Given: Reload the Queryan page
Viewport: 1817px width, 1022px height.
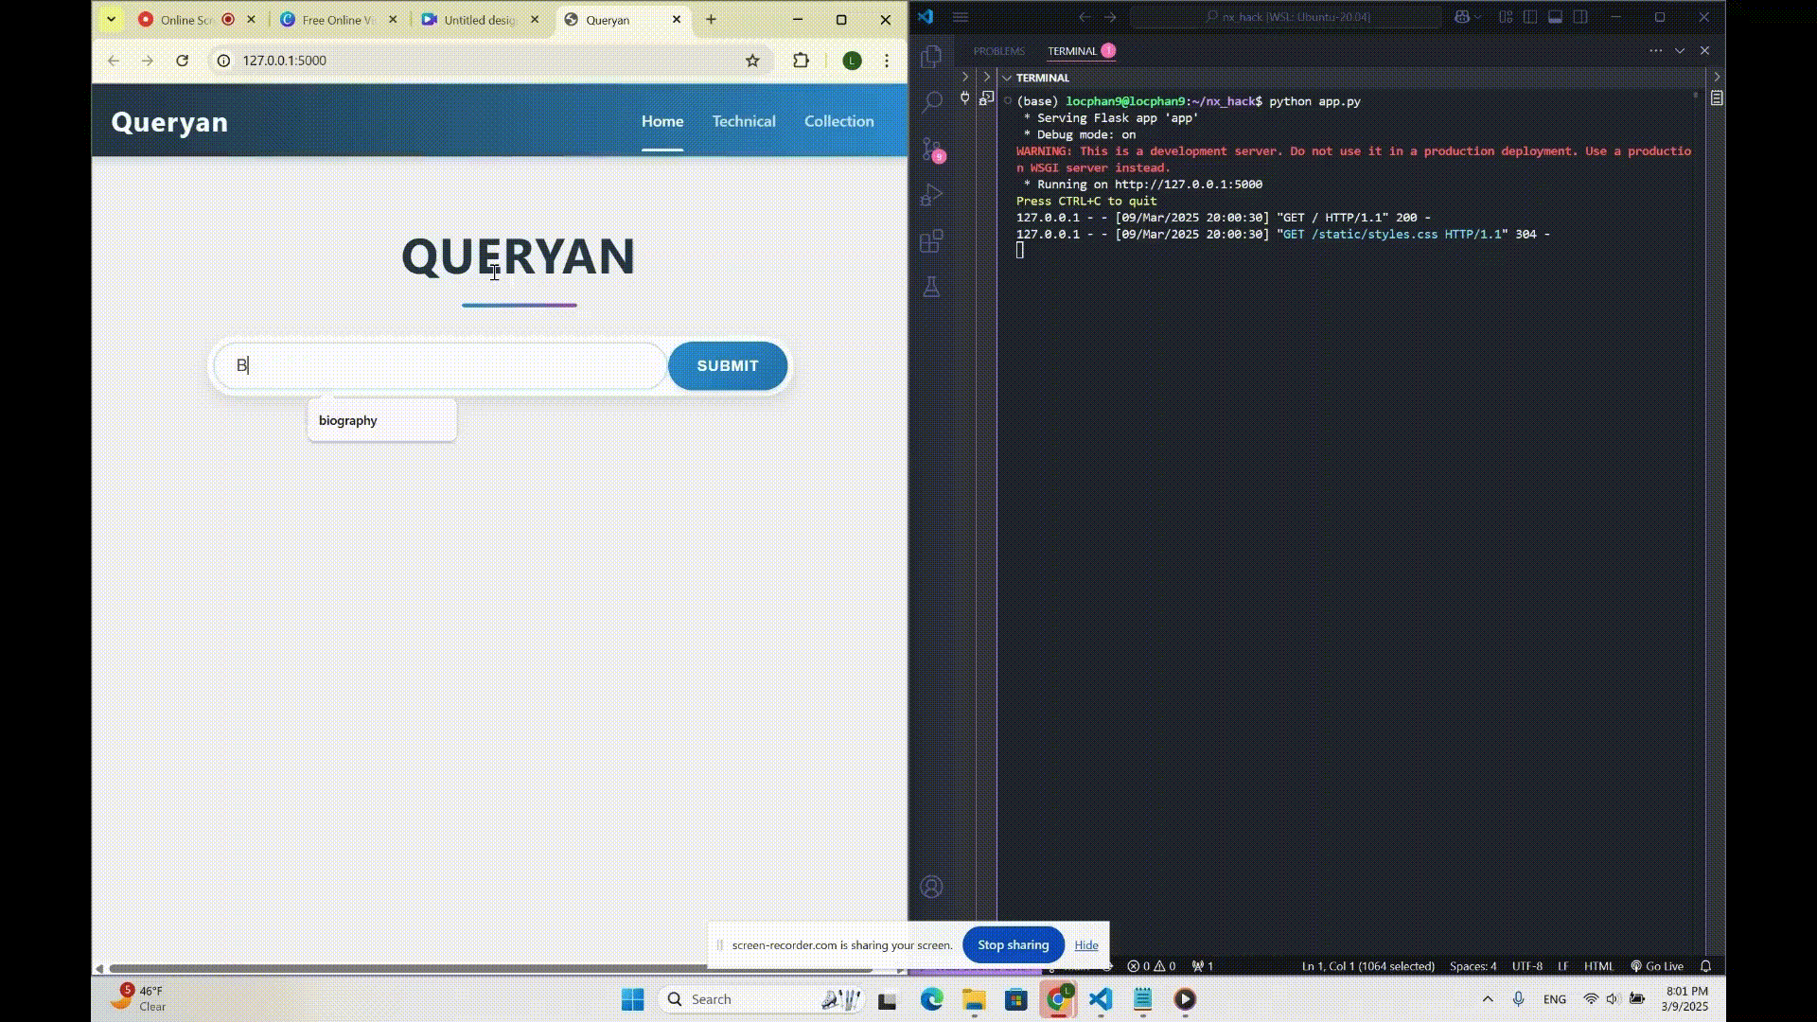Looking at the screenshot, I should point(182,61).
